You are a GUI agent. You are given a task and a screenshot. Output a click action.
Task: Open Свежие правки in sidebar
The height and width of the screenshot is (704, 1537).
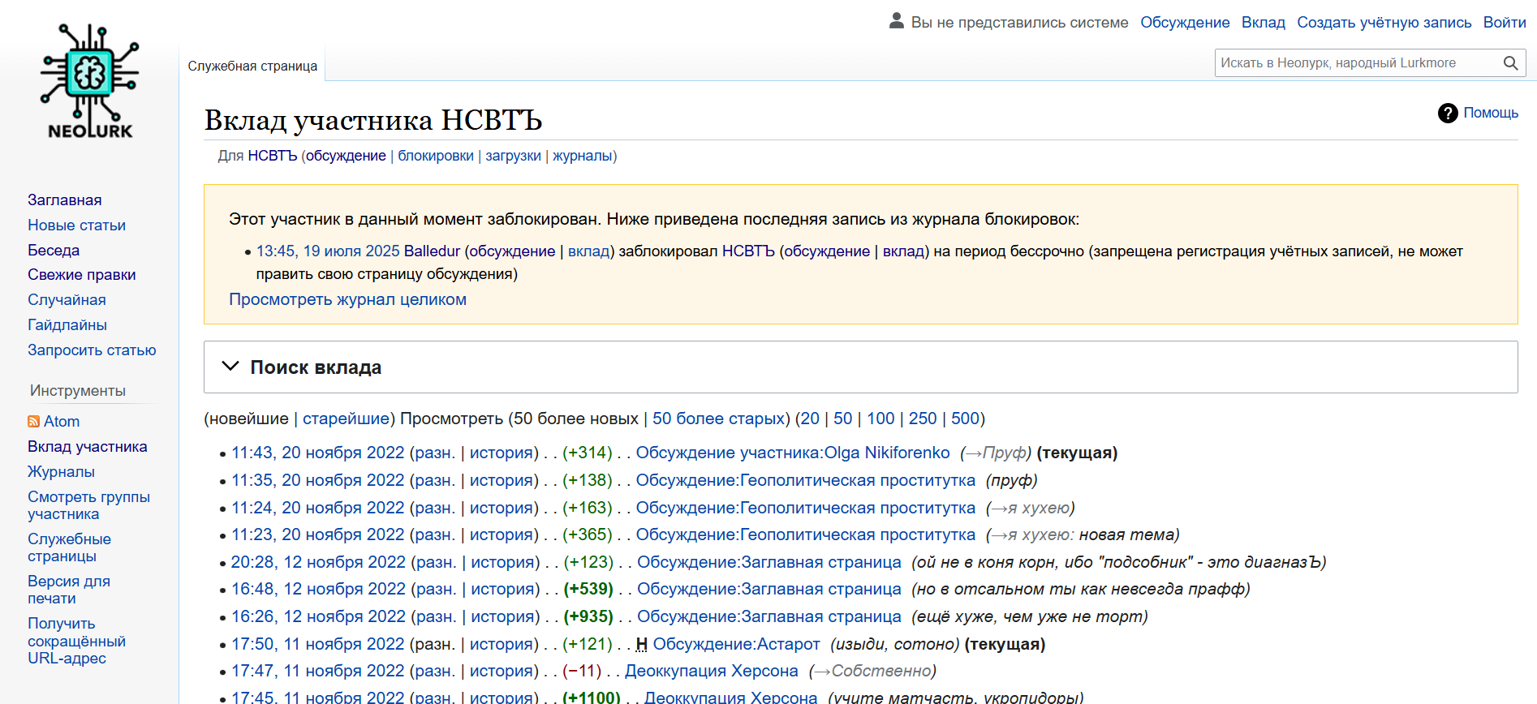click(x=81, y=275)
